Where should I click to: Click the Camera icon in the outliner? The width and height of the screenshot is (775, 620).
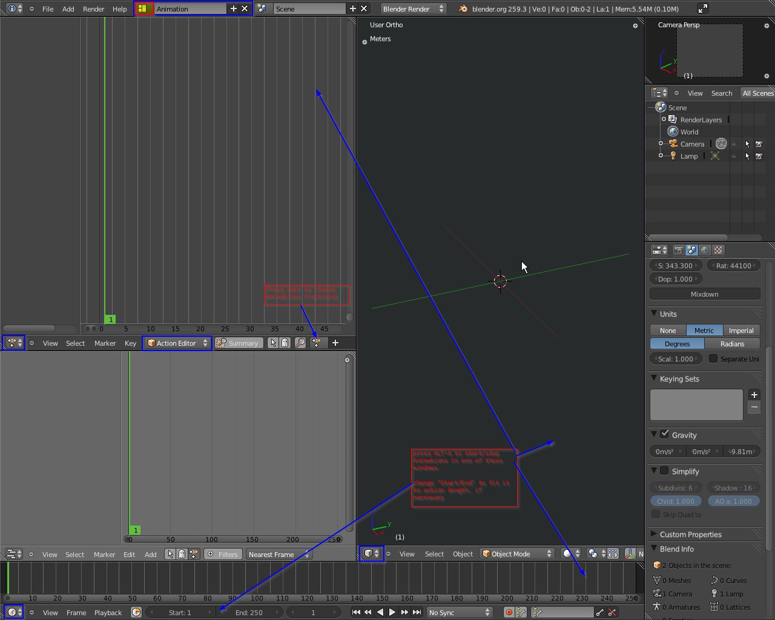pyautogui.click(x=673, y=144)
